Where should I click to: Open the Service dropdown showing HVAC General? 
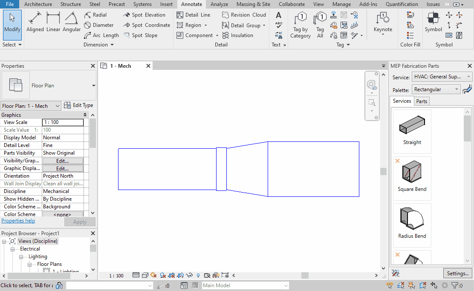(x=442, y=76)
